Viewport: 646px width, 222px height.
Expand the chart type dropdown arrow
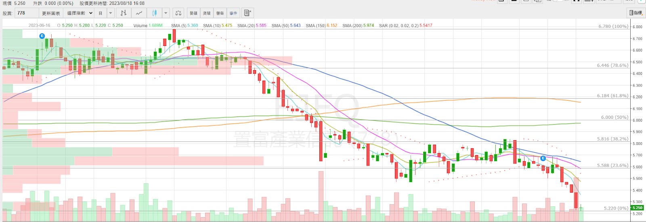coord(166,13)
